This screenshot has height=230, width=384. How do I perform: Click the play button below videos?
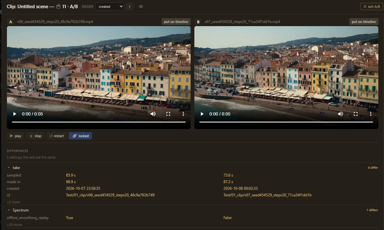[16, 136]
